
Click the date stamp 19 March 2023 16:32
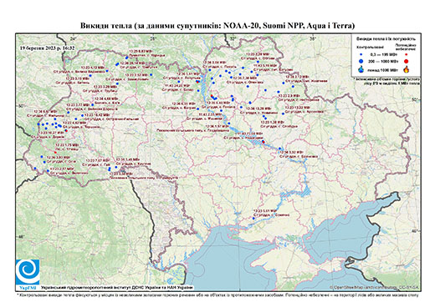coord(48,48)
